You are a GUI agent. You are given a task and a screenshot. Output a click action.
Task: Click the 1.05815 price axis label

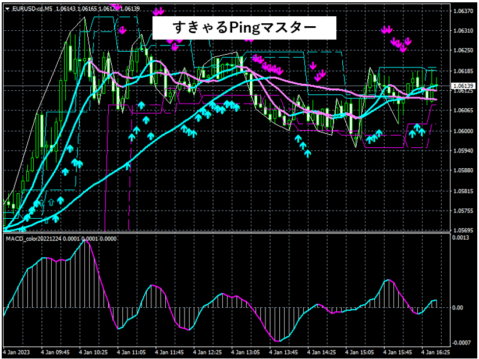tap(463, 191)
